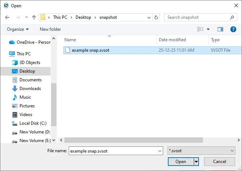Viewport: 242px width, 171px height.
Task: Click snapshot in the address path
Action: coord(108,17)
